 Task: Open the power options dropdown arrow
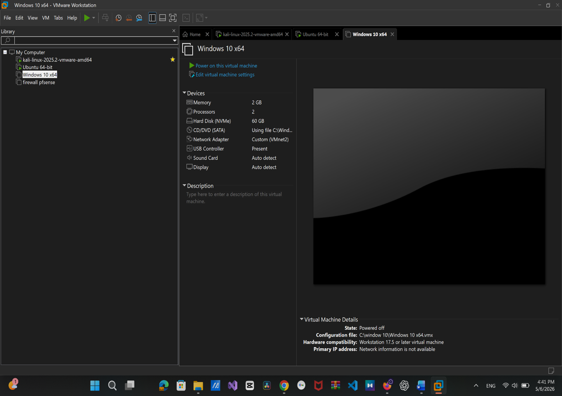pos(94,18)
